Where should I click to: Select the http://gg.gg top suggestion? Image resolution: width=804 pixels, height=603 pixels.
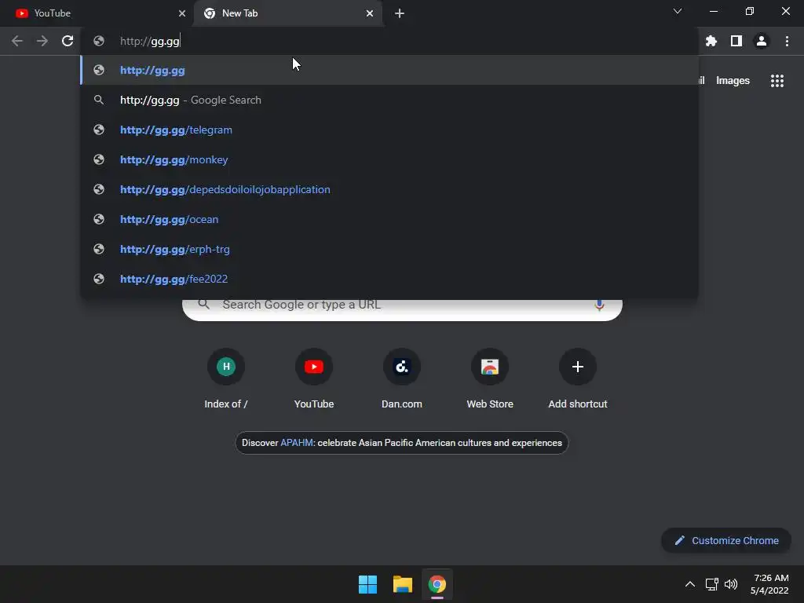tap(389, 70)
